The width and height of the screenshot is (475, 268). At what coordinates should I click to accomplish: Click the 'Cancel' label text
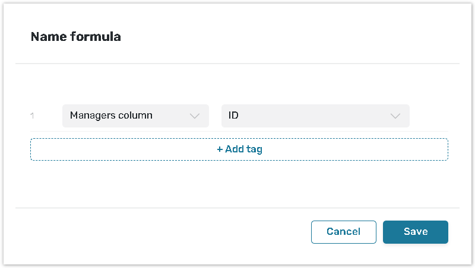tap(343, 232)
